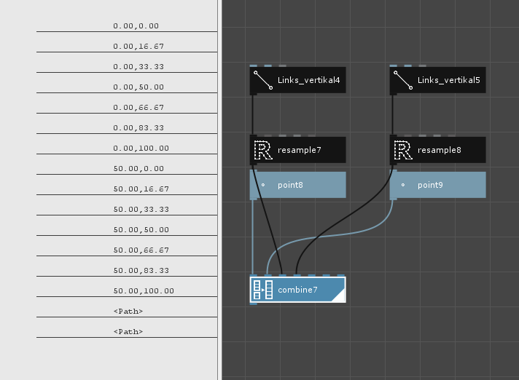This screenshot has width=519, height=380.
Task: Select the Links_vertikal5 node label
Action: [x=448, y=80]
